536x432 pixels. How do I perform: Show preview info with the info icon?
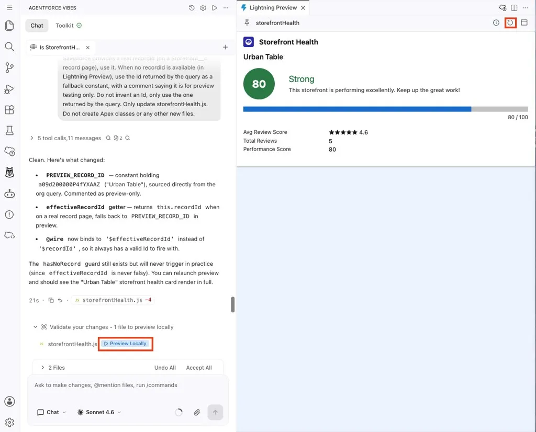tap(496, 22)
